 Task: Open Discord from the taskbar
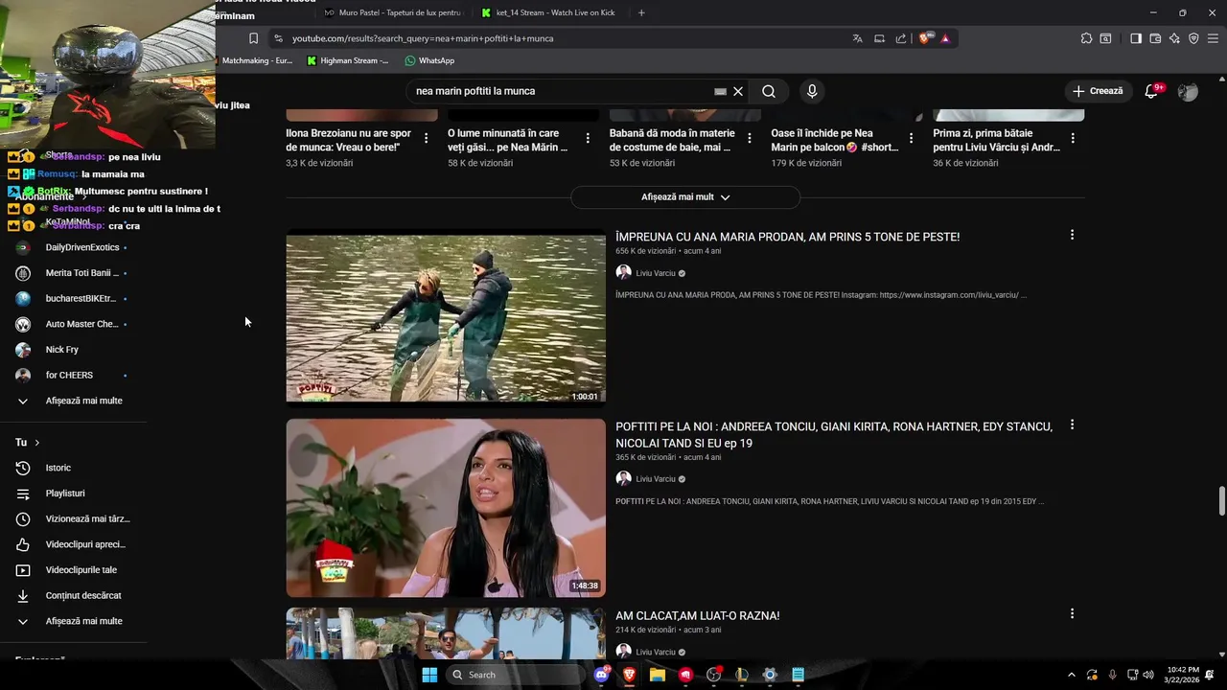tap(602, 675)
